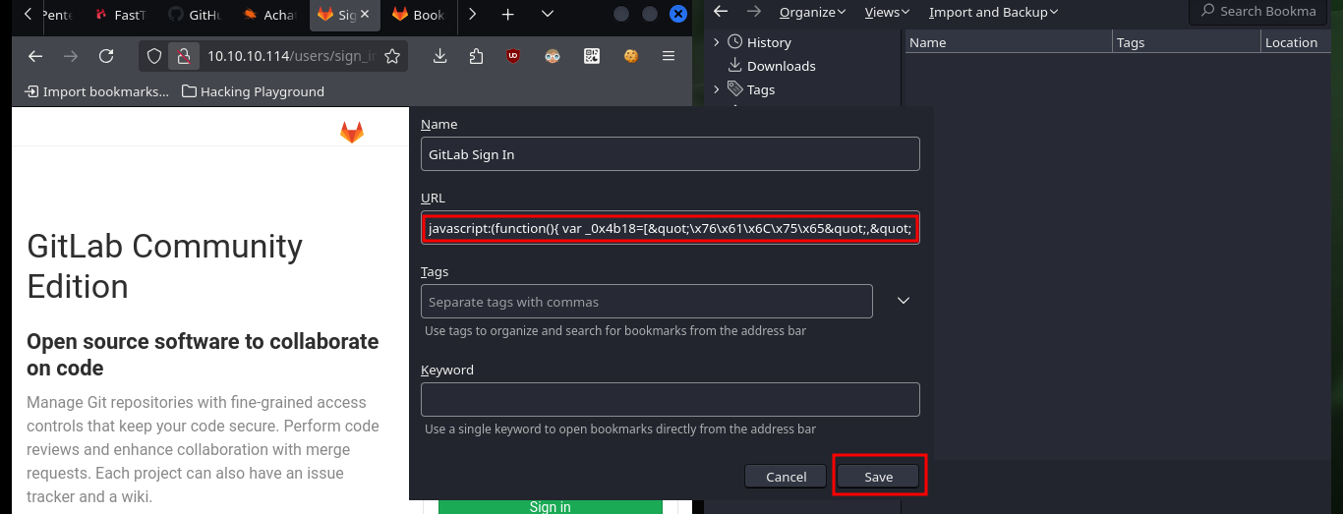Go back in the Library window

(x=721, y=11)
